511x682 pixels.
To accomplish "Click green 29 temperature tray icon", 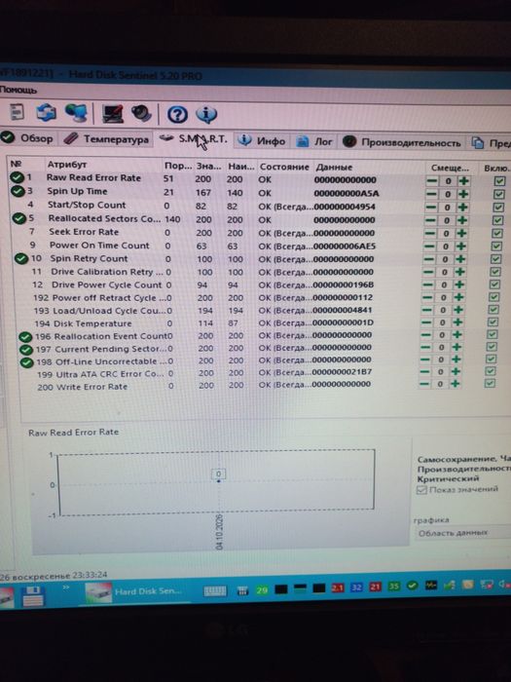I will (262, 590).
